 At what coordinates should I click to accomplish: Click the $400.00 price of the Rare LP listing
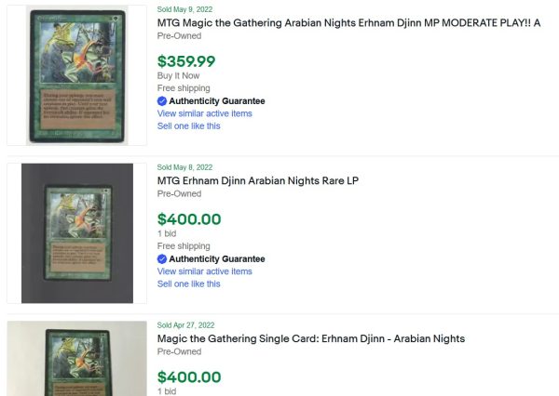[x=189, y=219]
